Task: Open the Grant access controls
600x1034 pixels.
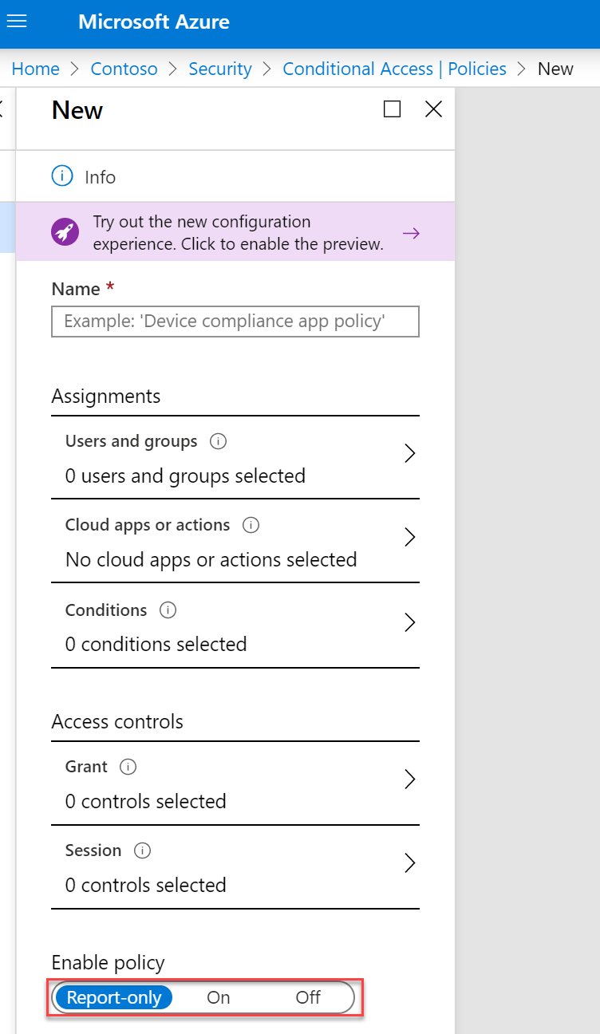Action: 409,778
